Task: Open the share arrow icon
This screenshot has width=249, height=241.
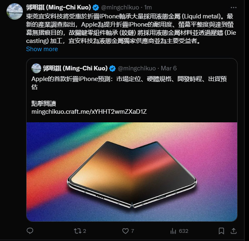Action: pyautogui.click(x=233, y=231)
